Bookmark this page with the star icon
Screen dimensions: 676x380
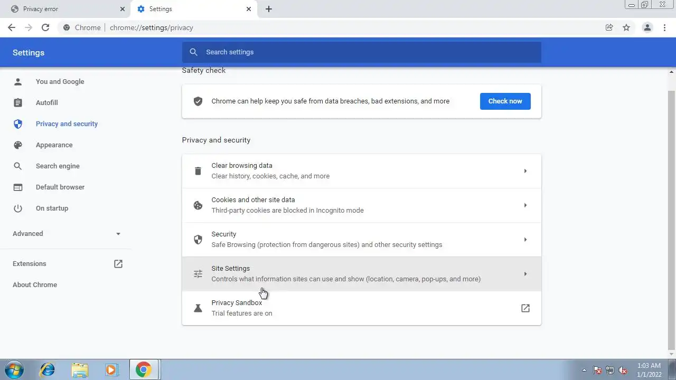click(x=626, y=27)
